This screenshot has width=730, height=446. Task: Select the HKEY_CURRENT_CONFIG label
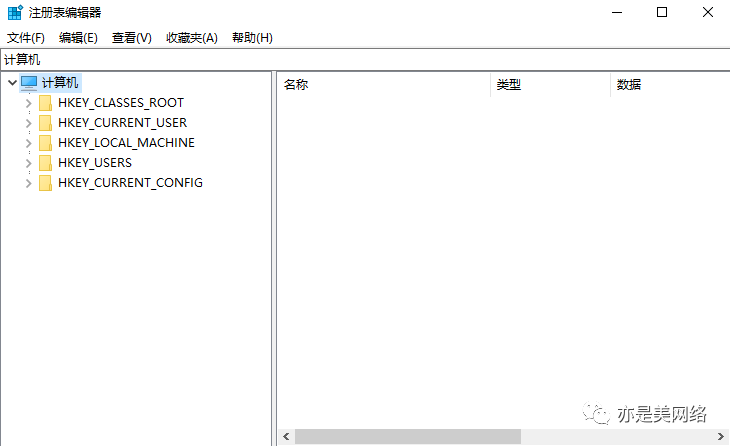click(x=130, y=183)
